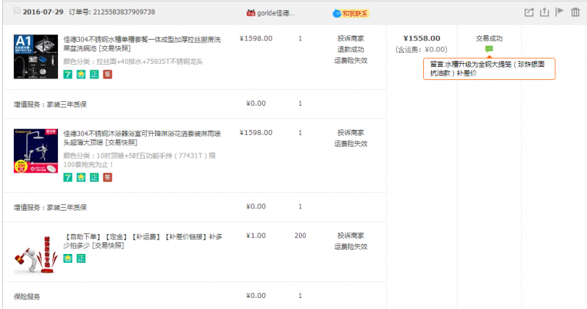Click 运费险失效 on the 补差价 item
587x309 pixels.
pos(350,247)
